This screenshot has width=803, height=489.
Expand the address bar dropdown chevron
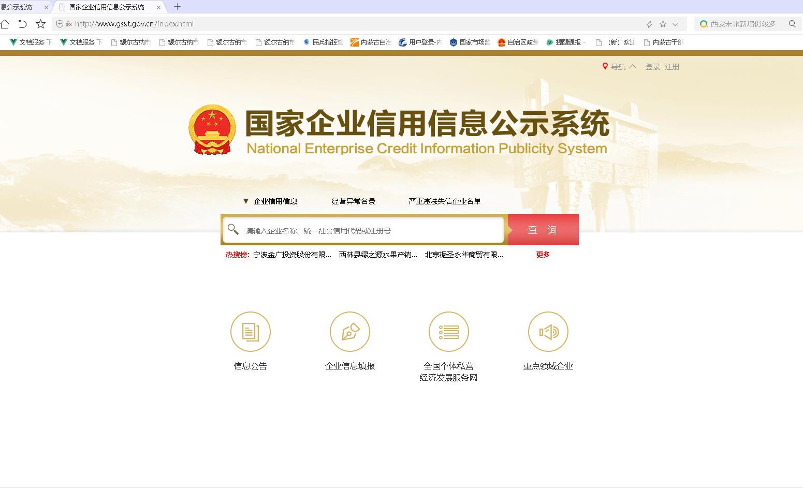pos(675,24)
